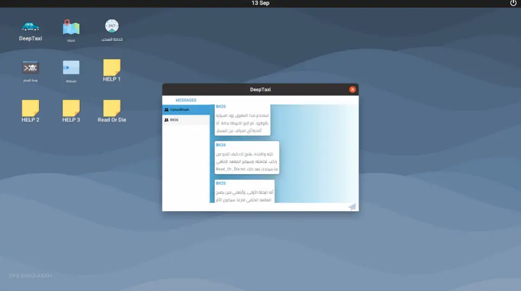Image resolution: width=521 pixels, height=291 pixels.
Task: Click the MESSAGES tab label
Action: coord(186,100)
